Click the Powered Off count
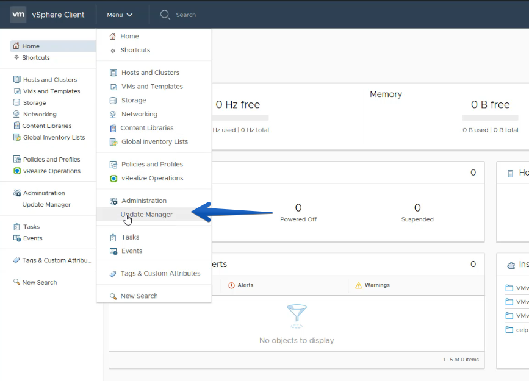529x381 pixels. click(x=298, y=208)
